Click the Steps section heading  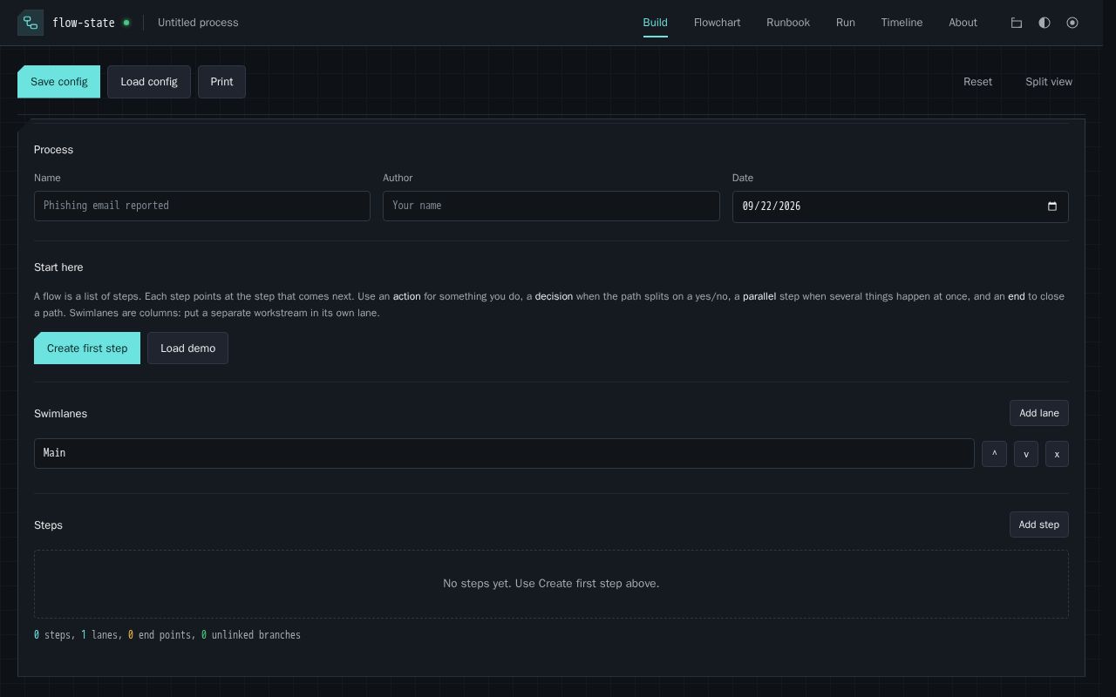[48, 525]
